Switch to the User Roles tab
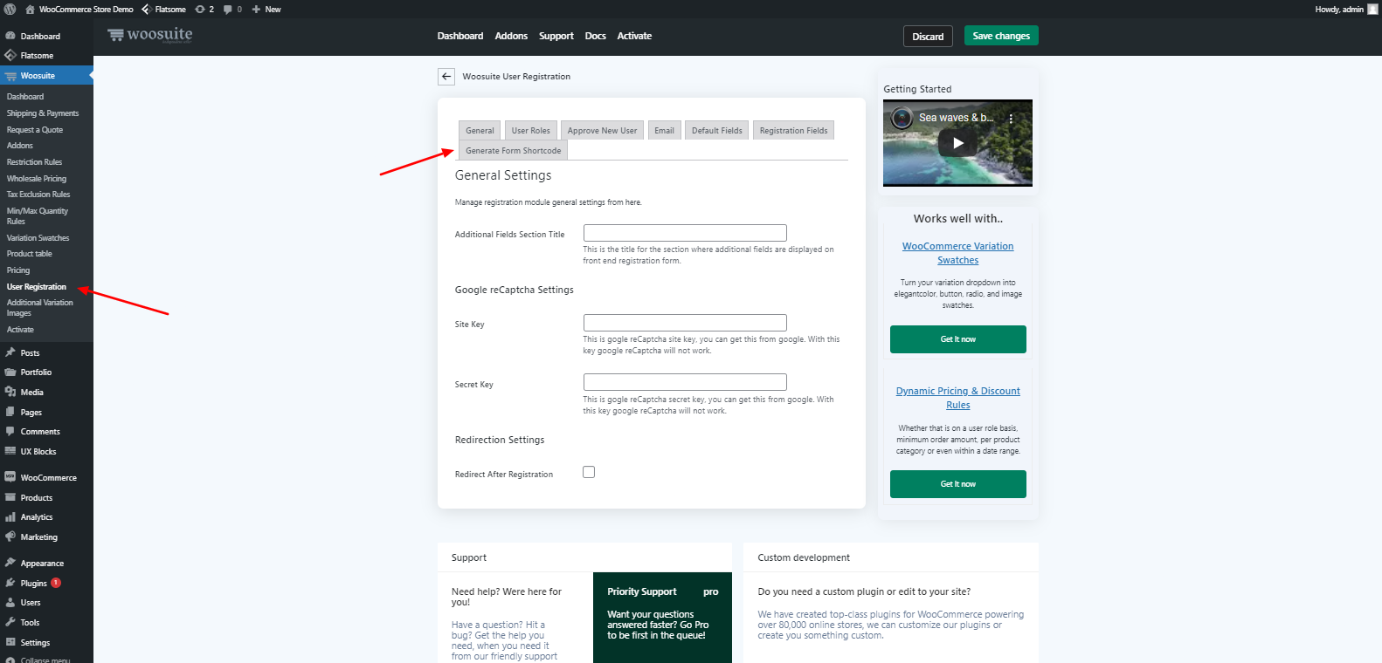The image size is (1382, 663). tap(530, 131)
